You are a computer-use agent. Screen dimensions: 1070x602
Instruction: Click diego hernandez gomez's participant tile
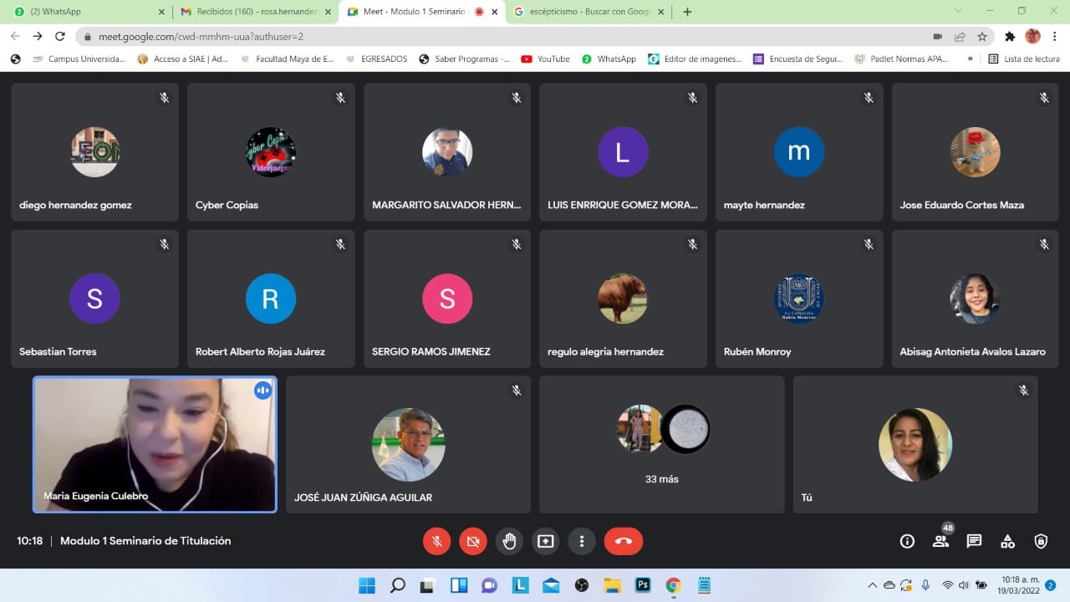click(x=94, y=152)
